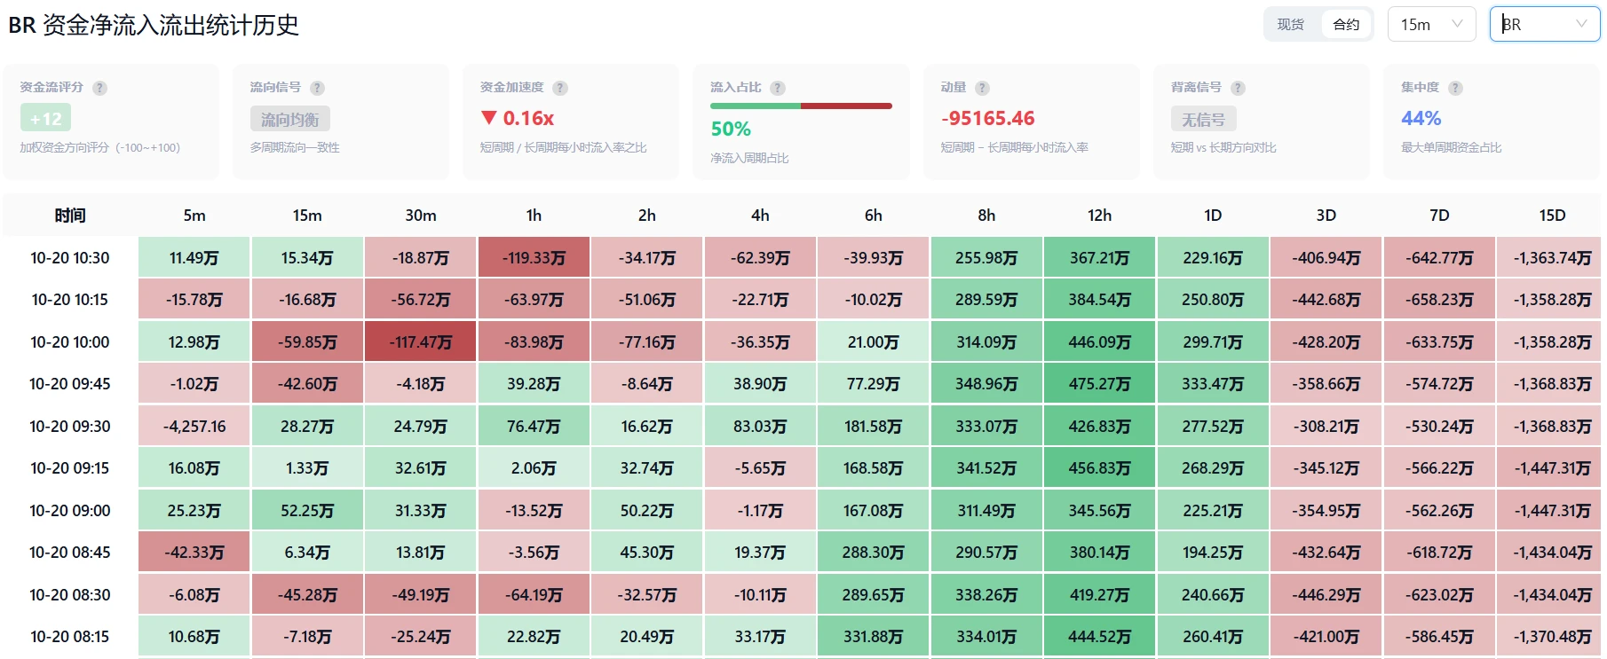
Task: Switch to 合约 market type
Action: tap(1346, 25)
